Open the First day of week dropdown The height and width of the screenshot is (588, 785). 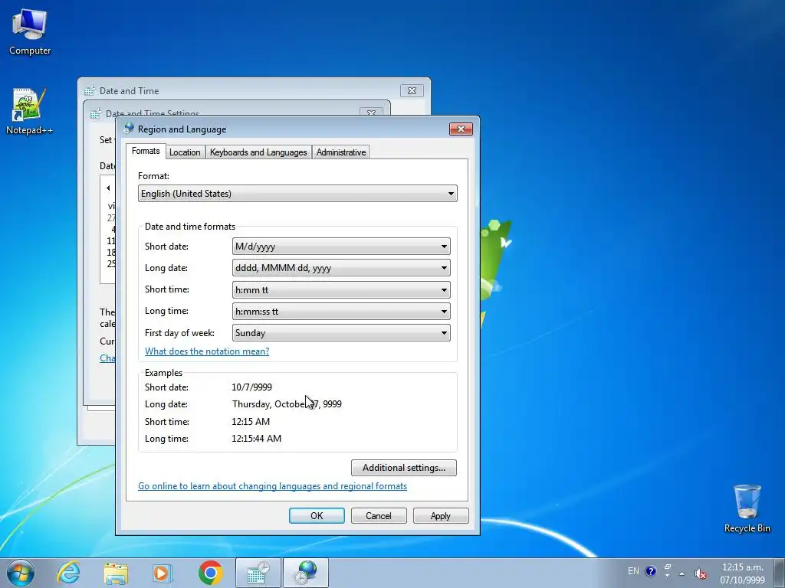coord(341,333)
